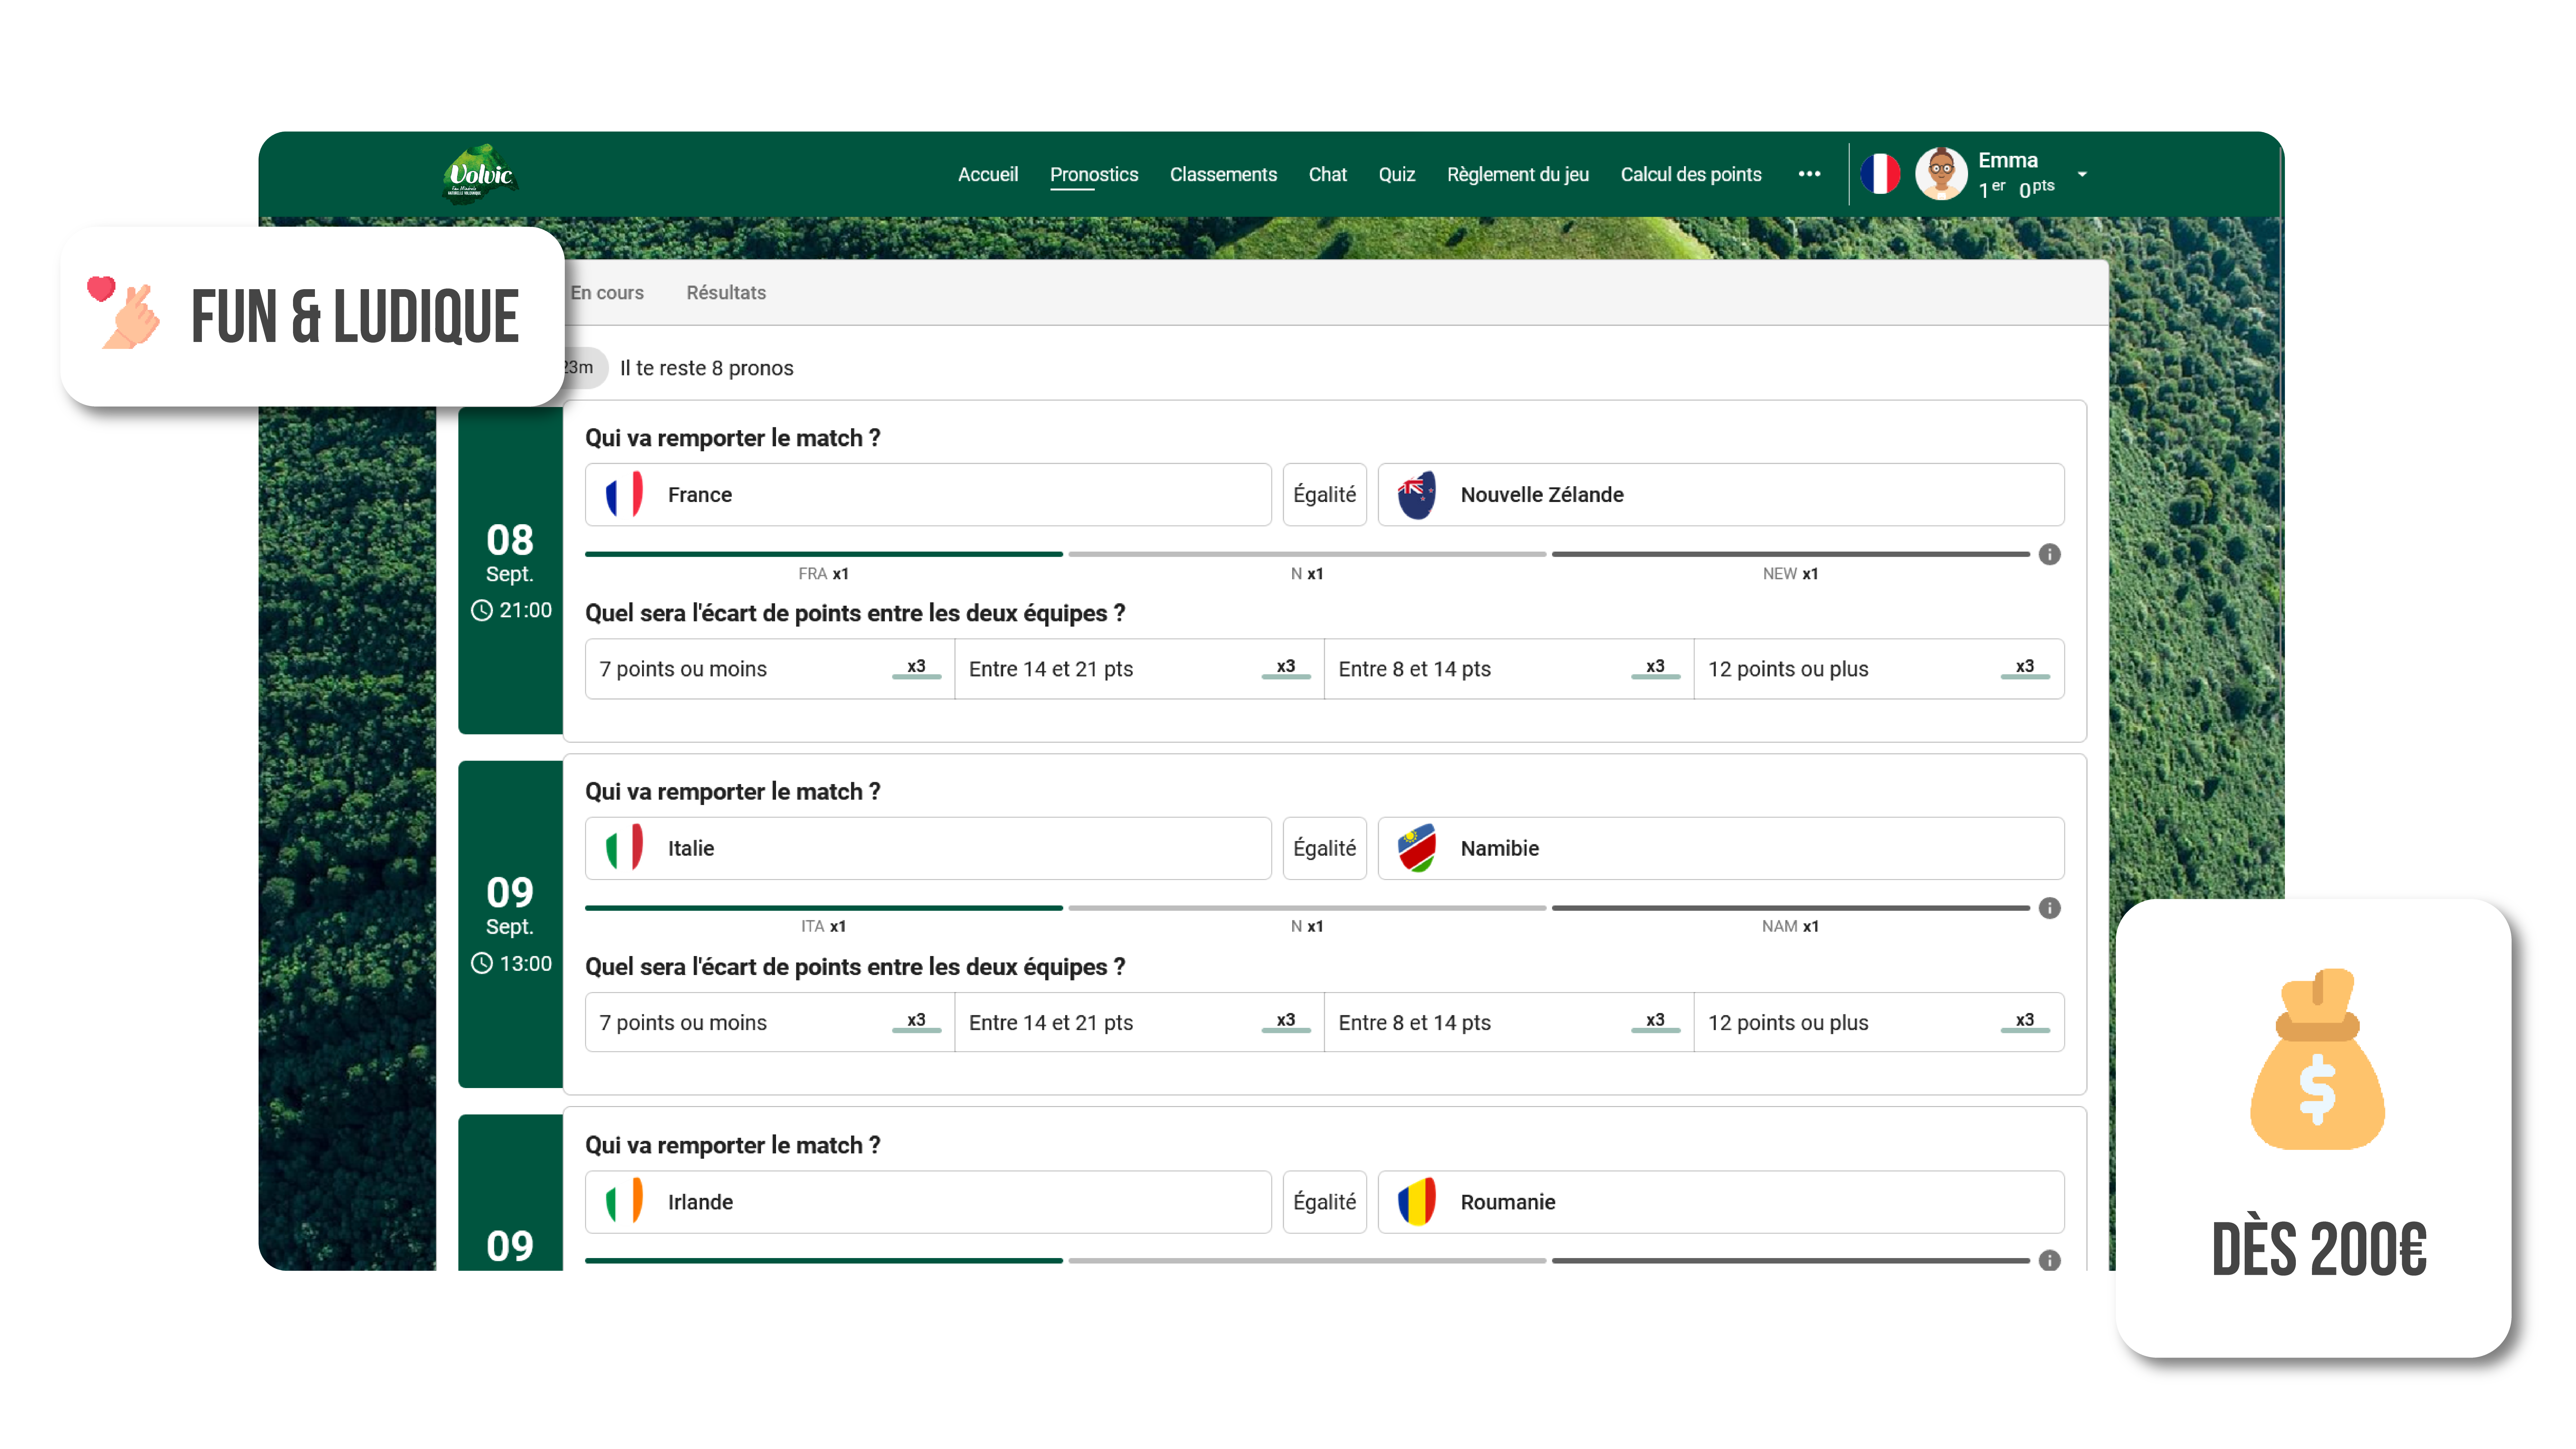Click the Namibie flag icon
Image resolution: width=2576 pixels, height=1449 pixels.
pyautogui.click(x=1417, y=848)
